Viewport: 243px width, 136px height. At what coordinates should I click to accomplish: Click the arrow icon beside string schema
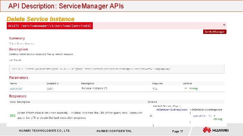pyautogui.click(x=186, y=89)
